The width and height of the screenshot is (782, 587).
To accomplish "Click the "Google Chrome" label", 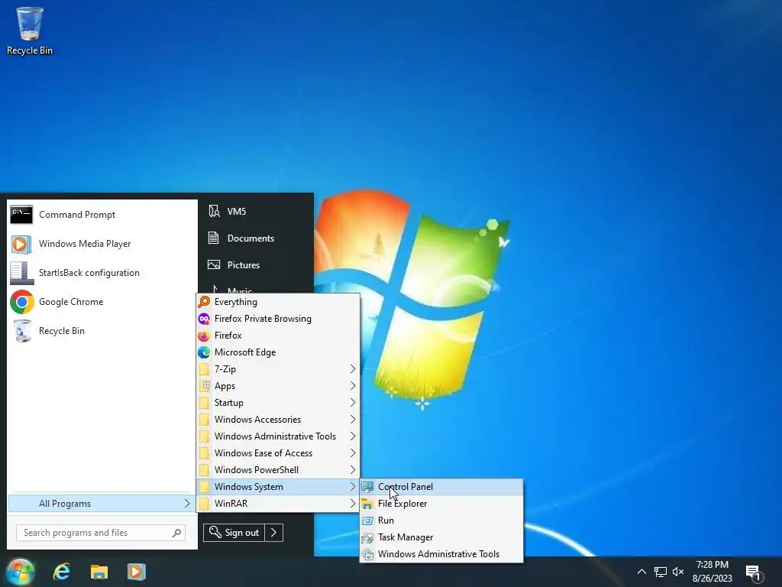I will click(x=71, y=302).
